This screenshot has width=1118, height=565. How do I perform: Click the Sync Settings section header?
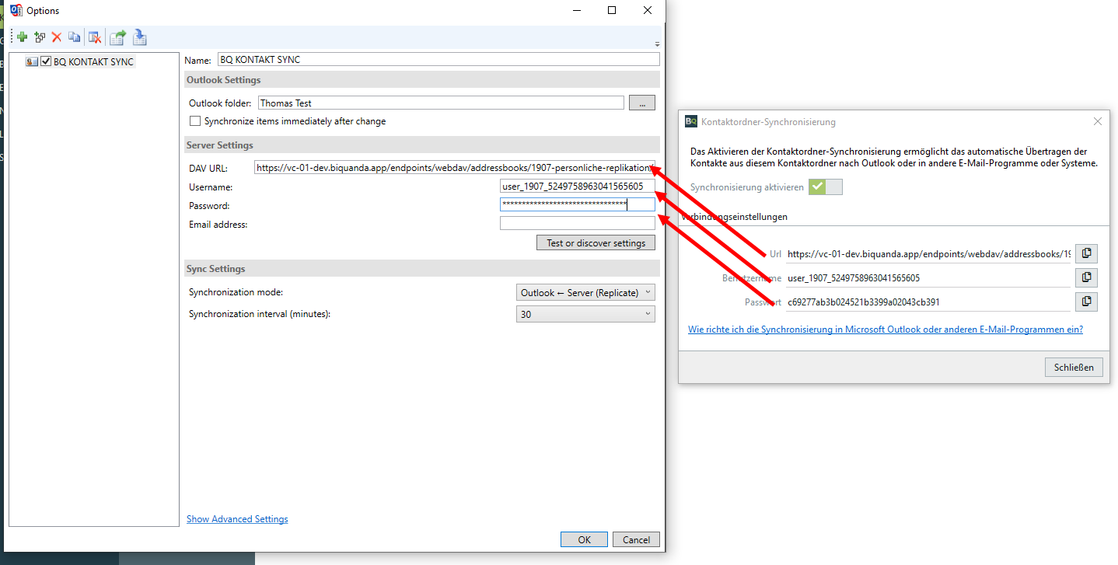[x=422, y=269]
